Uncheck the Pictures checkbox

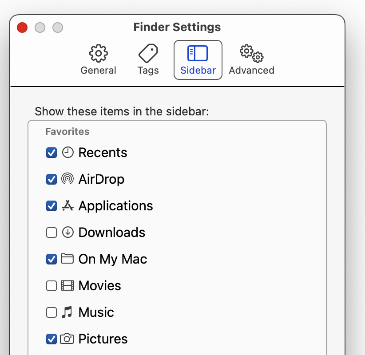pos(52,339)
